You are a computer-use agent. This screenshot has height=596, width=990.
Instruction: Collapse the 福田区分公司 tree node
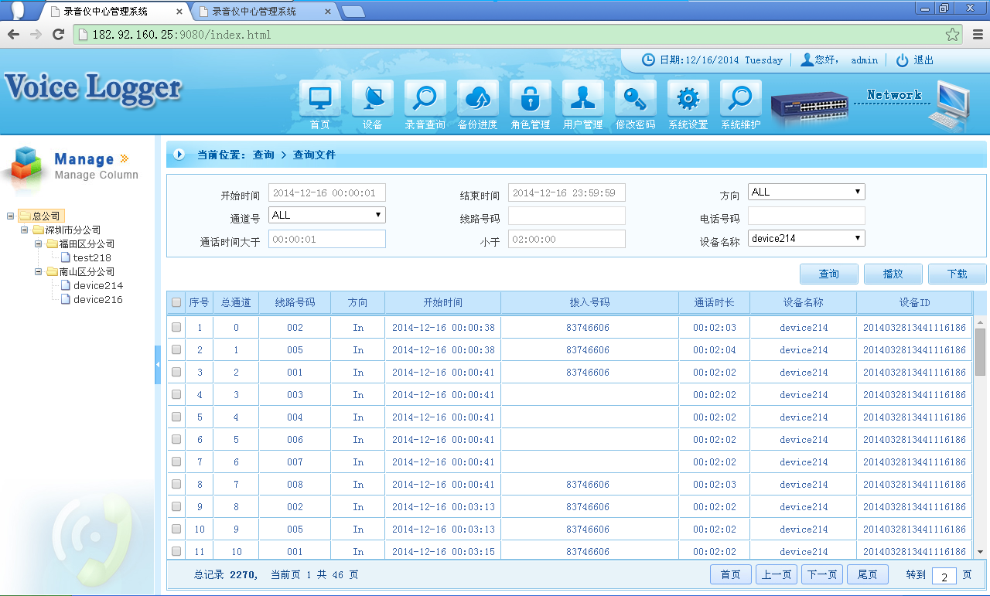pos(38,244)
